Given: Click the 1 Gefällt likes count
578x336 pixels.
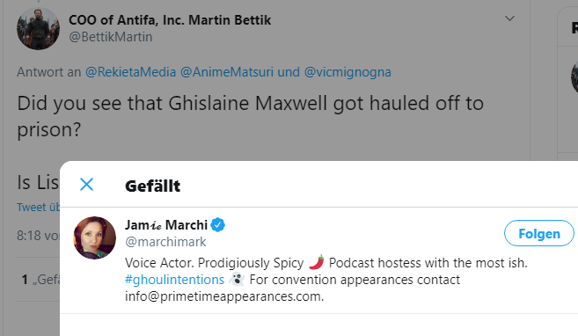Looking at the screenshot, I should click(x=40, y=280).
